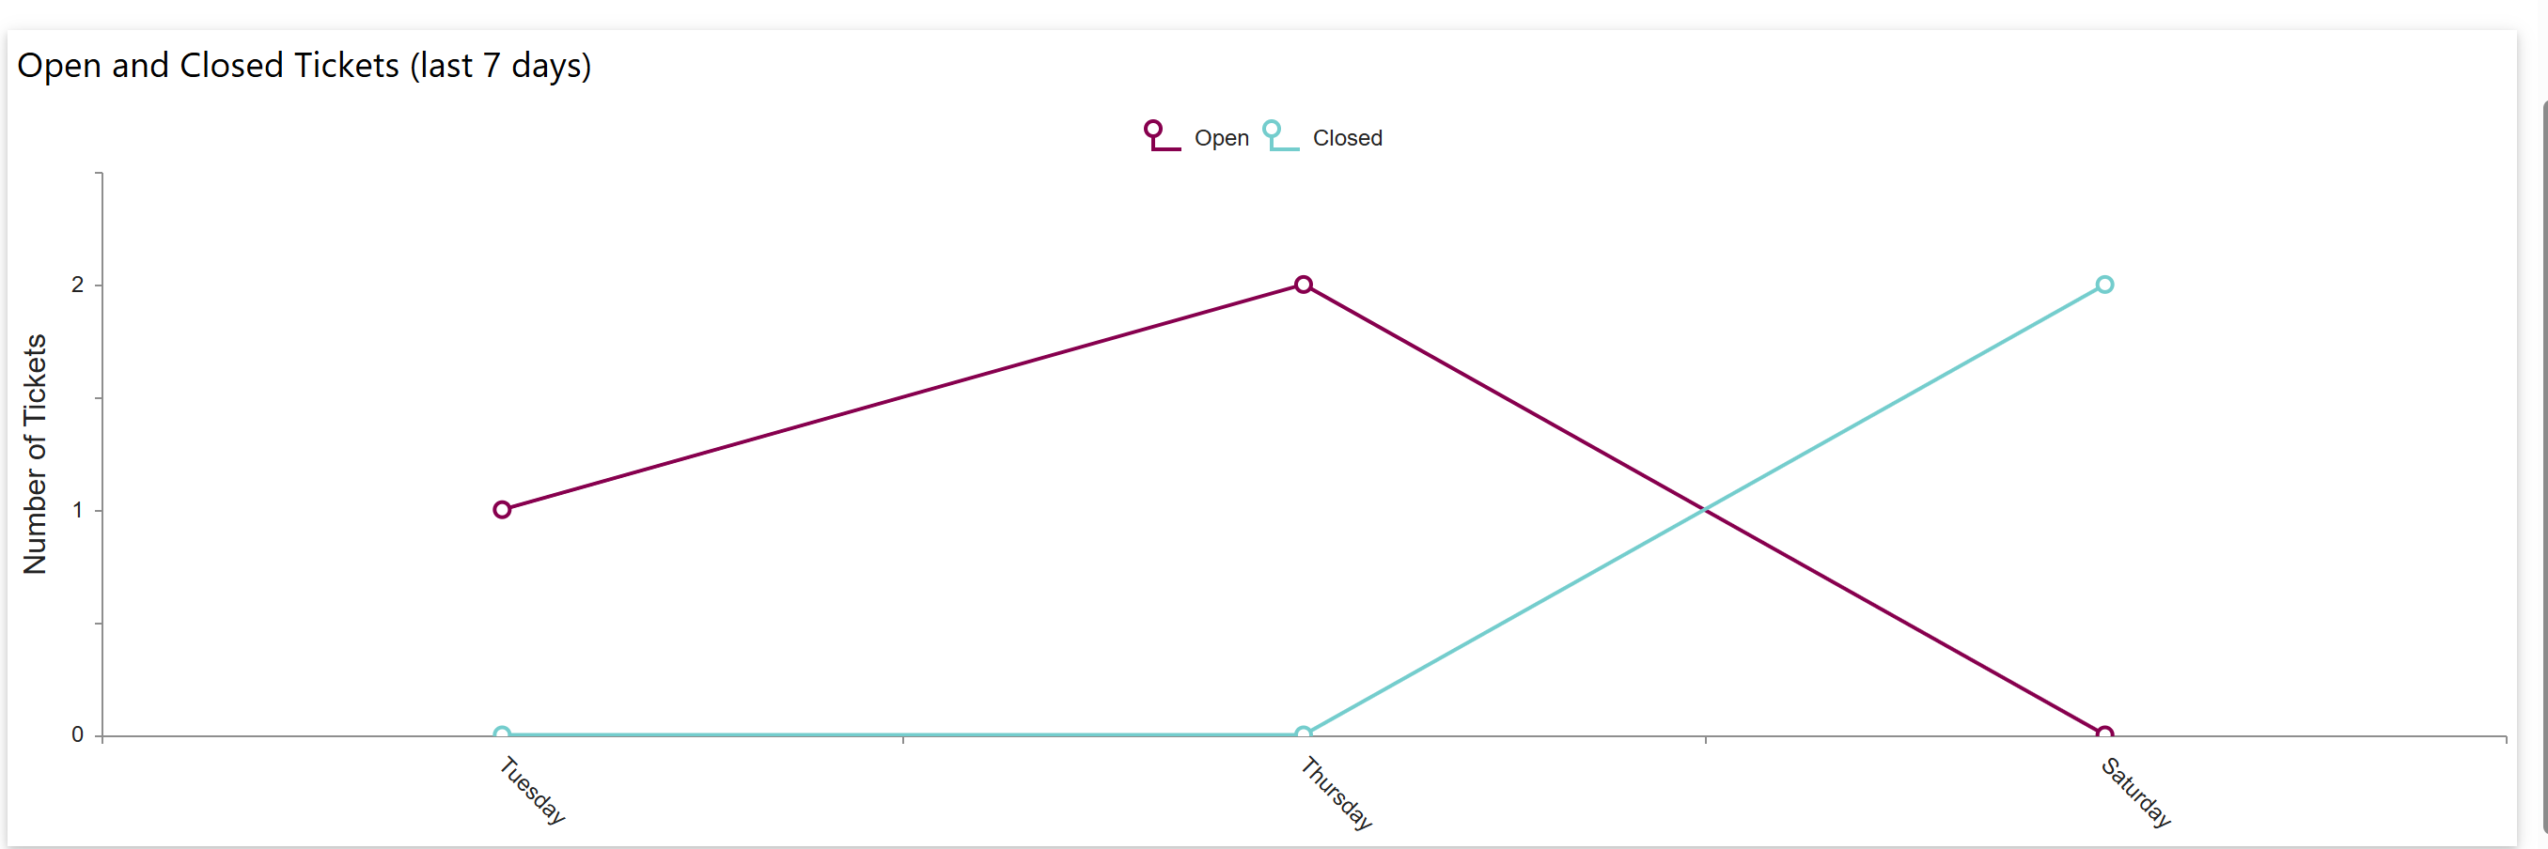Viewport: 2548px width, 849px height.
Task: Click the 'Number of Tickets' axis title
Action: [x=36, y=454]
